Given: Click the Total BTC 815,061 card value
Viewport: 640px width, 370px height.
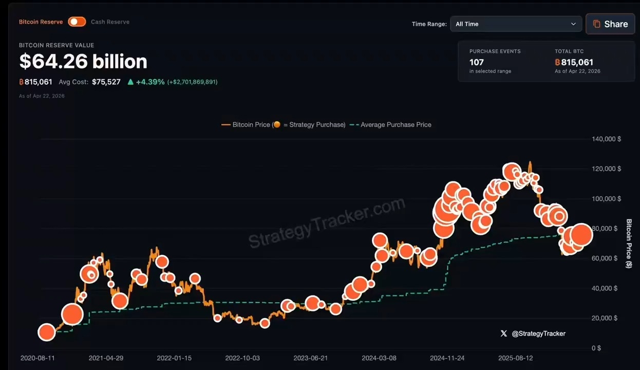Looking at the screenshot, I should [574, 62].
